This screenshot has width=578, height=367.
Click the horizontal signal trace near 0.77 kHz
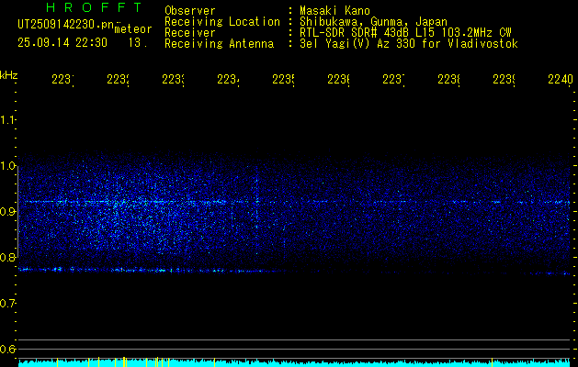(x=140, y=271)
